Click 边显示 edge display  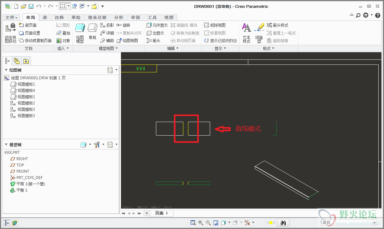(155, 33)
